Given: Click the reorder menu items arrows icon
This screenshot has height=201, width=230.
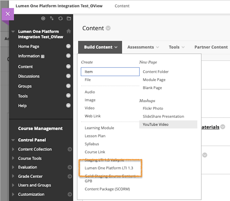Looking at the screenshot, I should click(x=52, y=19).
